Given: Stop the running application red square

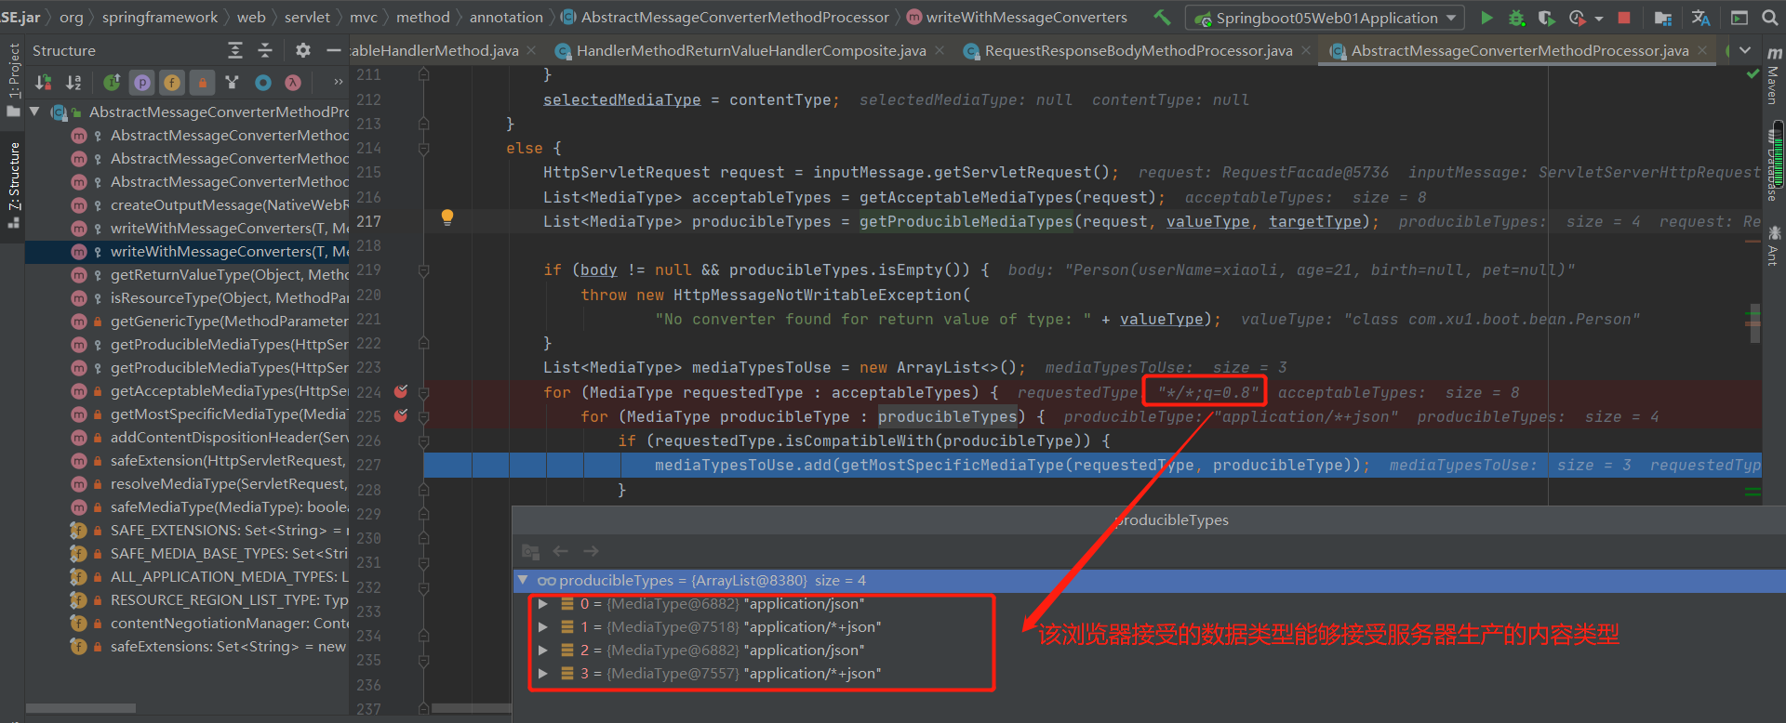Looking at the screenshot, I should [x=1624, y=17].
